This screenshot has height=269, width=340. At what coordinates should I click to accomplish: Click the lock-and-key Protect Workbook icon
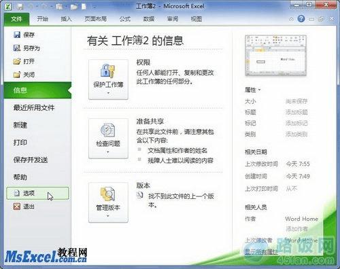(x=108, y=71)
